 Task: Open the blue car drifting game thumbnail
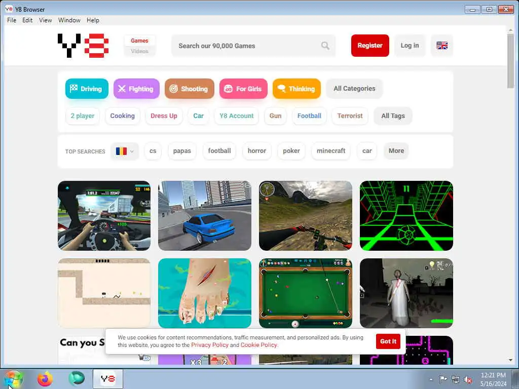[205, 215]
